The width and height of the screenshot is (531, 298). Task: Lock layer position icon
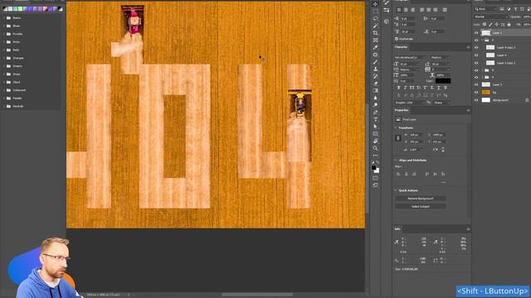[x=496, y=24]
